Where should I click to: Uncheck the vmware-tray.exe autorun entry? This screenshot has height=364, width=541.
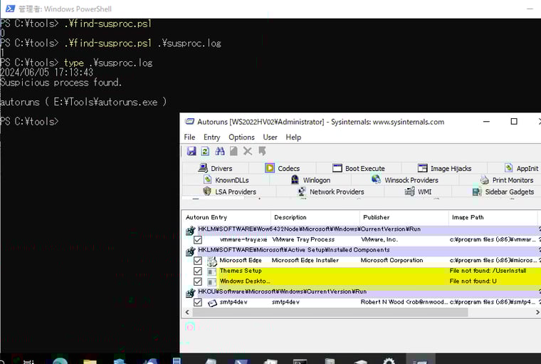click(198, 239)
